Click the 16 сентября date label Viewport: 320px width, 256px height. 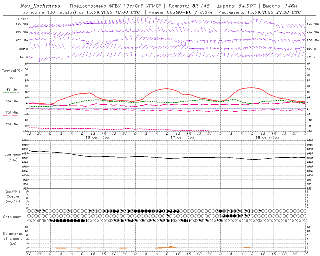pyautogui.click(x=97, y=137)
